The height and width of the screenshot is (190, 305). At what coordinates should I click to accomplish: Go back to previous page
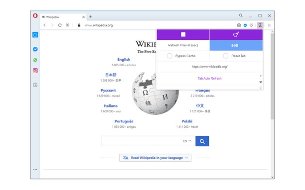coord(45,25)
